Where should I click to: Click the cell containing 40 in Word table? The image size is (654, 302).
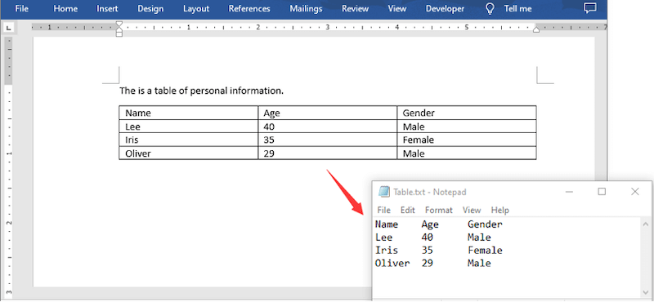pyautogui.click(x=328, y=127)
